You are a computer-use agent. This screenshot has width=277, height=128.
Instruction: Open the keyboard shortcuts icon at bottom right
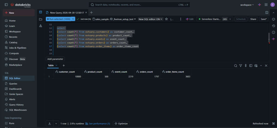[x=273, y=124]
